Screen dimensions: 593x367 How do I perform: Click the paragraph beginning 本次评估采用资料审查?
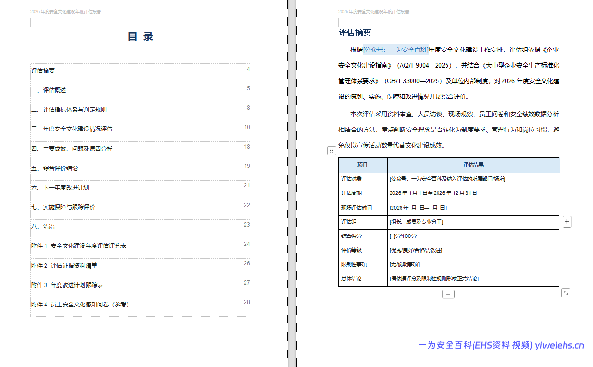pos(449,130)
